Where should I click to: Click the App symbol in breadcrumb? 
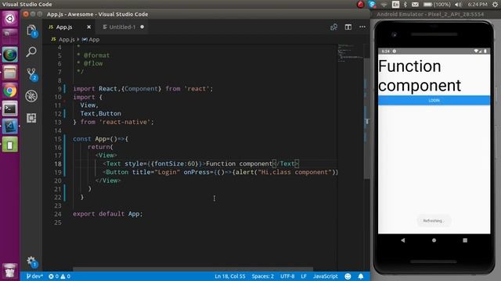click(x=91, y=40)
